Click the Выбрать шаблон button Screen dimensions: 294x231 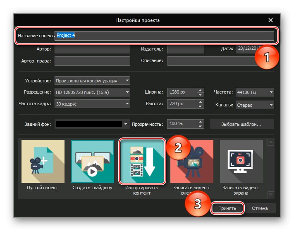pyautogui.click(x=241, y=124)
